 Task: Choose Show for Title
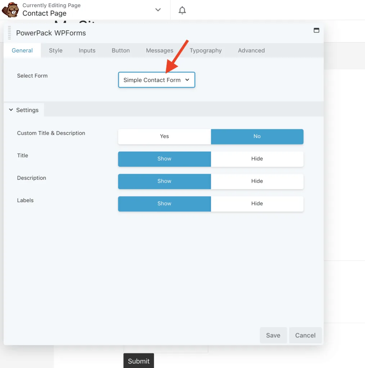tap(164, 159)
